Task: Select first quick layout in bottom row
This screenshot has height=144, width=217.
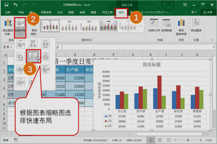Action: click(x=20, y=82)
